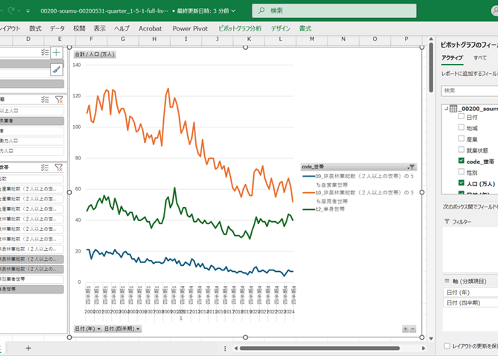This screenshot has width=498, height=356.
Task: Open the chart styles paintbrush icon
Action: 56,70
